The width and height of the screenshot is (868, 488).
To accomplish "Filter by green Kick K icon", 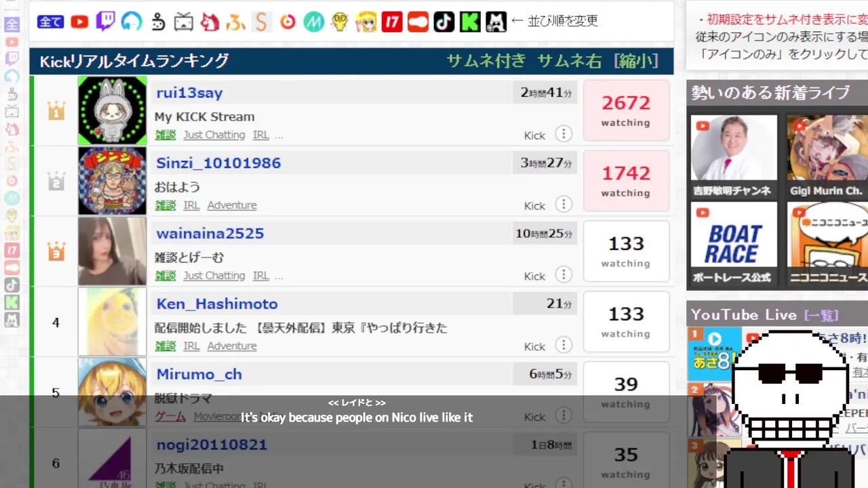I will click(470, 22).
